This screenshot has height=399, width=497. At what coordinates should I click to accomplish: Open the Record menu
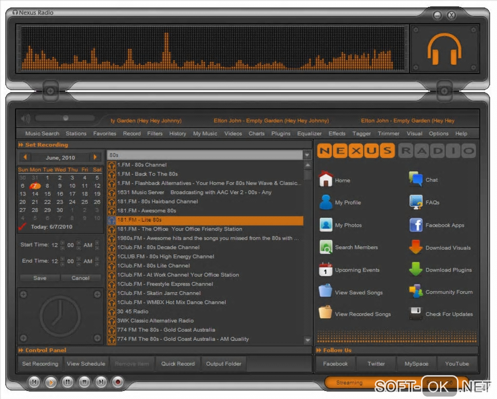point(132,133)
